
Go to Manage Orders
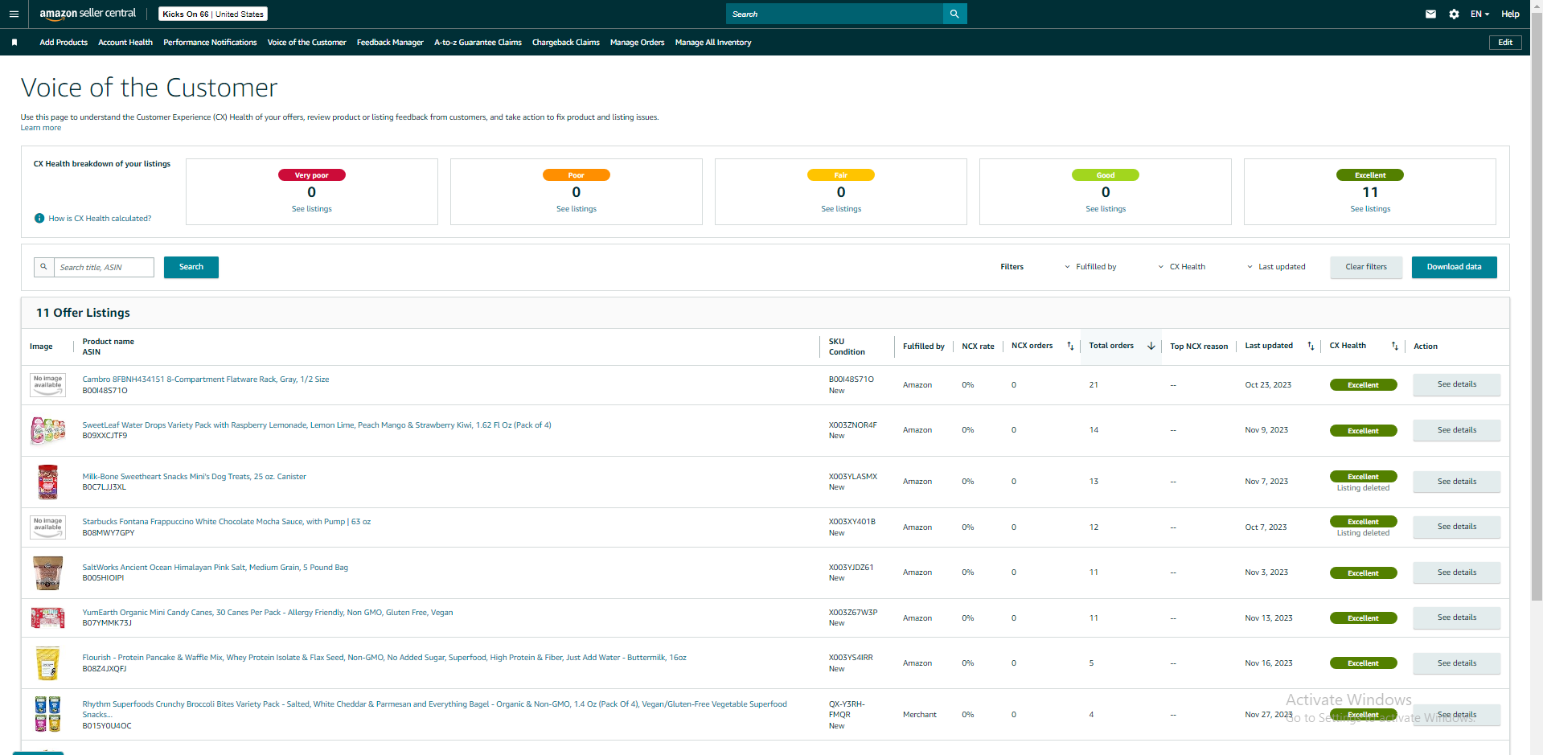pyautogui.click(x=638, y=43)
